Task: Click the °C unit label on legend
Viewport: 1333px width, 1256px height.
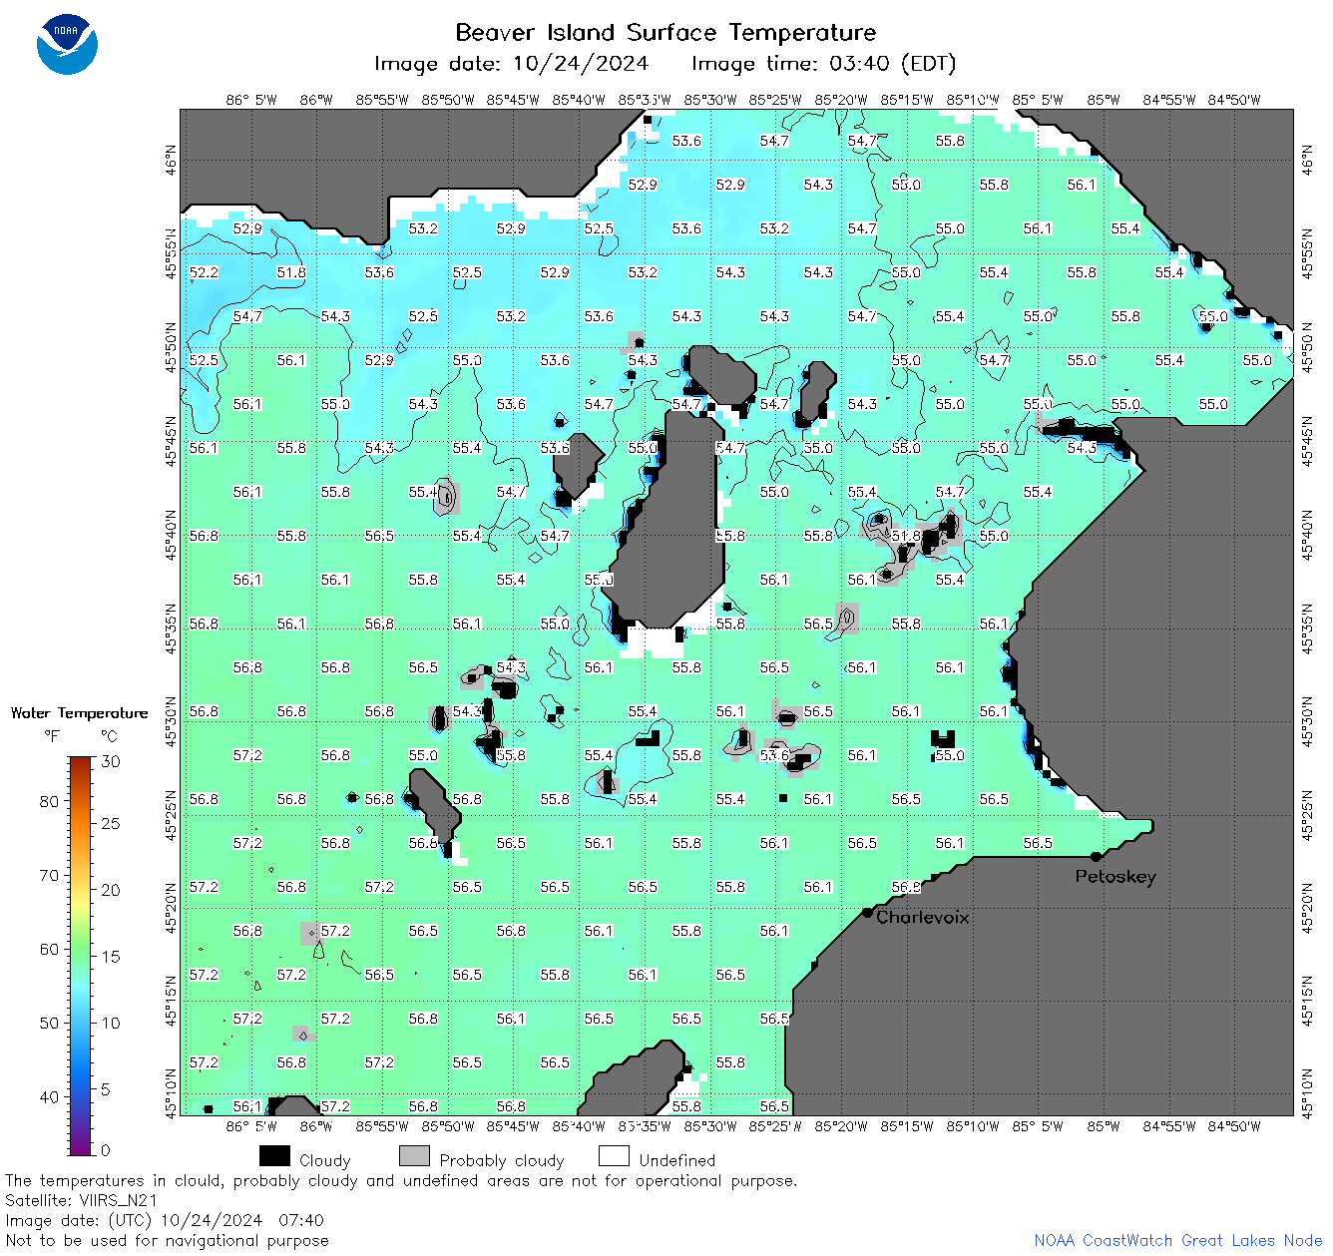Action: [x=109, y=736]
